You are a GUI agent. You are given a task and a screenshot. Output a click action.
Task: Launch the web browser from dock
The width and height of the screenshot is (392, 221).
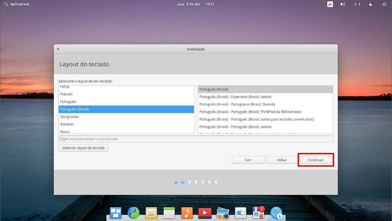(x=134, y=213)
